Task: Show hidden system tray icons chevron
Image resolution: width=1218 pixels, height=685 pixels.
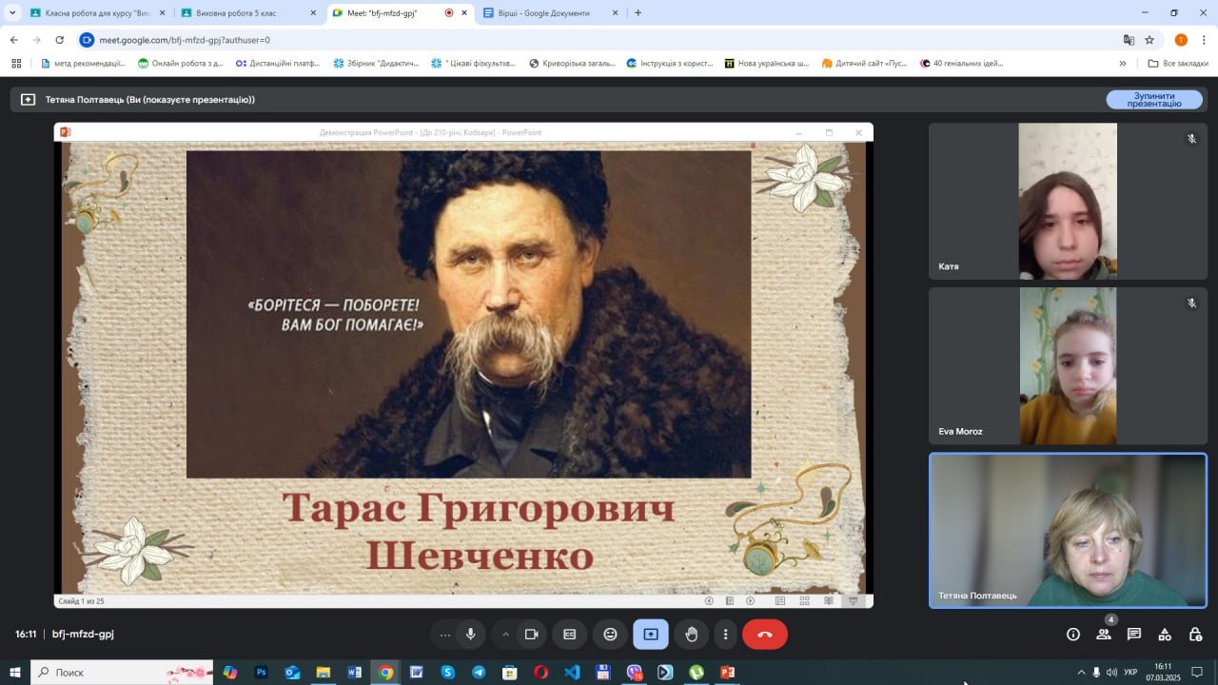Action: 1080,673
